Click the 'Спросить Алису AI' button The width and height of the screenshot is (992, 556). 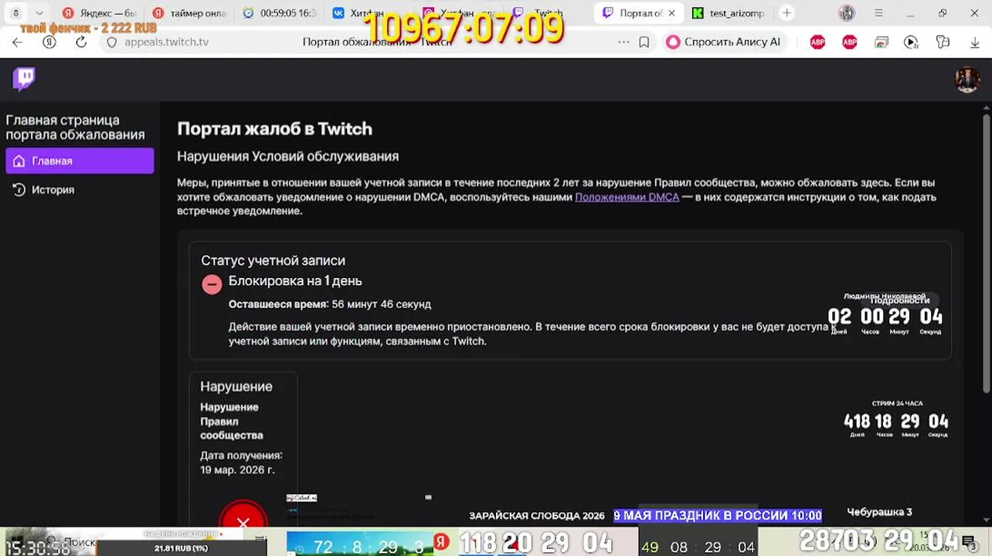724,42
